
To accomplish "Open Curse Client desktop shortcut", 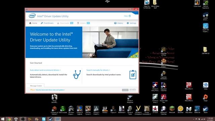I will click(x=197, y=4).
